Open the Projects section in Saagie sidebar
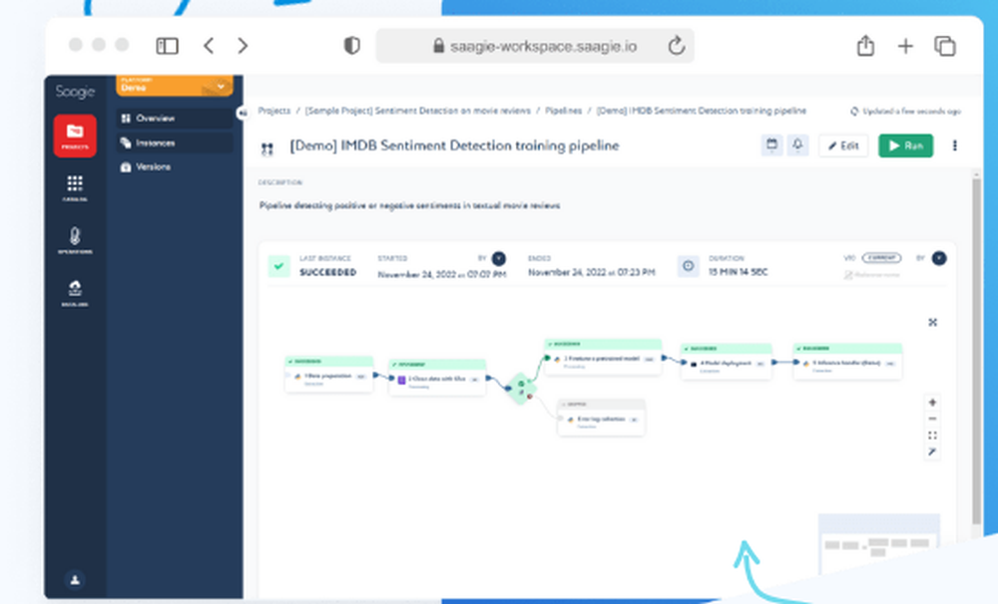The width and height of the screenshot is (998, 604). tap(75, 136)
